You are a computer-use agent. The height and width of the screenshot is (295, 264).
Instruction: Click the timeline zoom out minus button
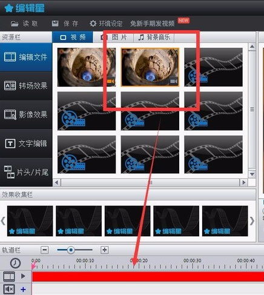[x=45, y=250]
